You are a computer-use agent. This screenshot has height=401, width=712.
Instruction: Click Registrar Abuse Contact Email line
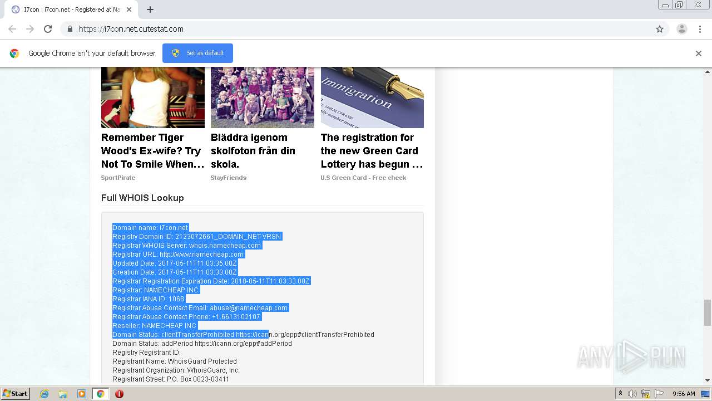tap(200, 307)
